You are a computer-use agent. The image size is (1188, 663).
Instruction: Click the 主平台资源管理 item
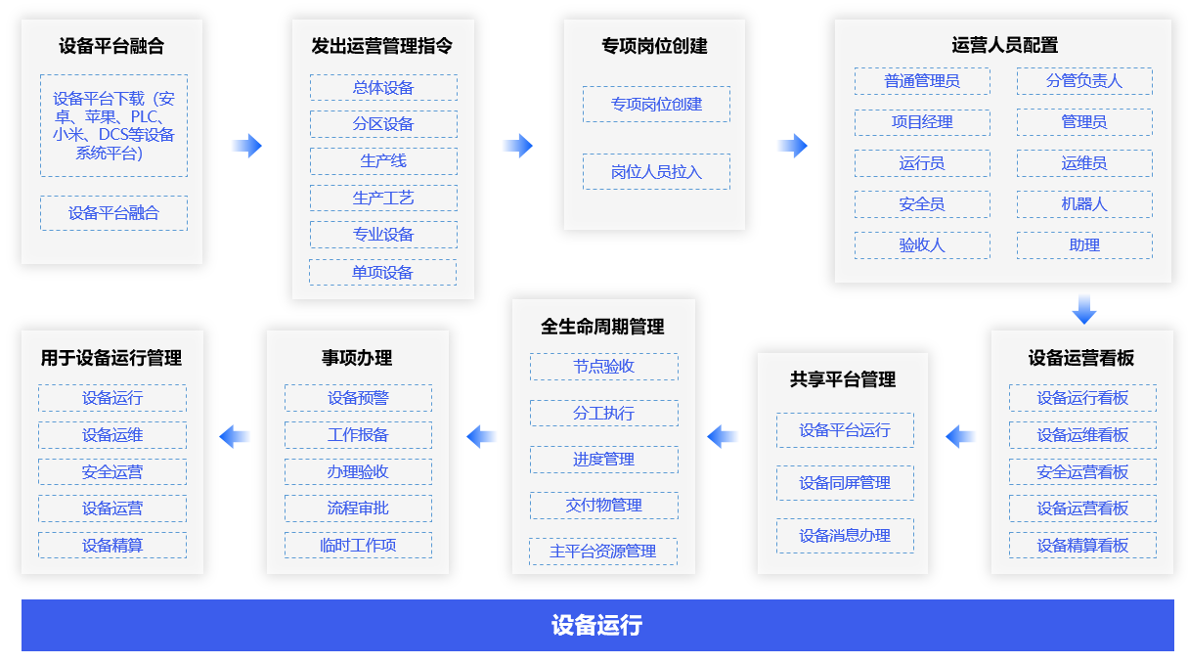click(x=603, y=552)
